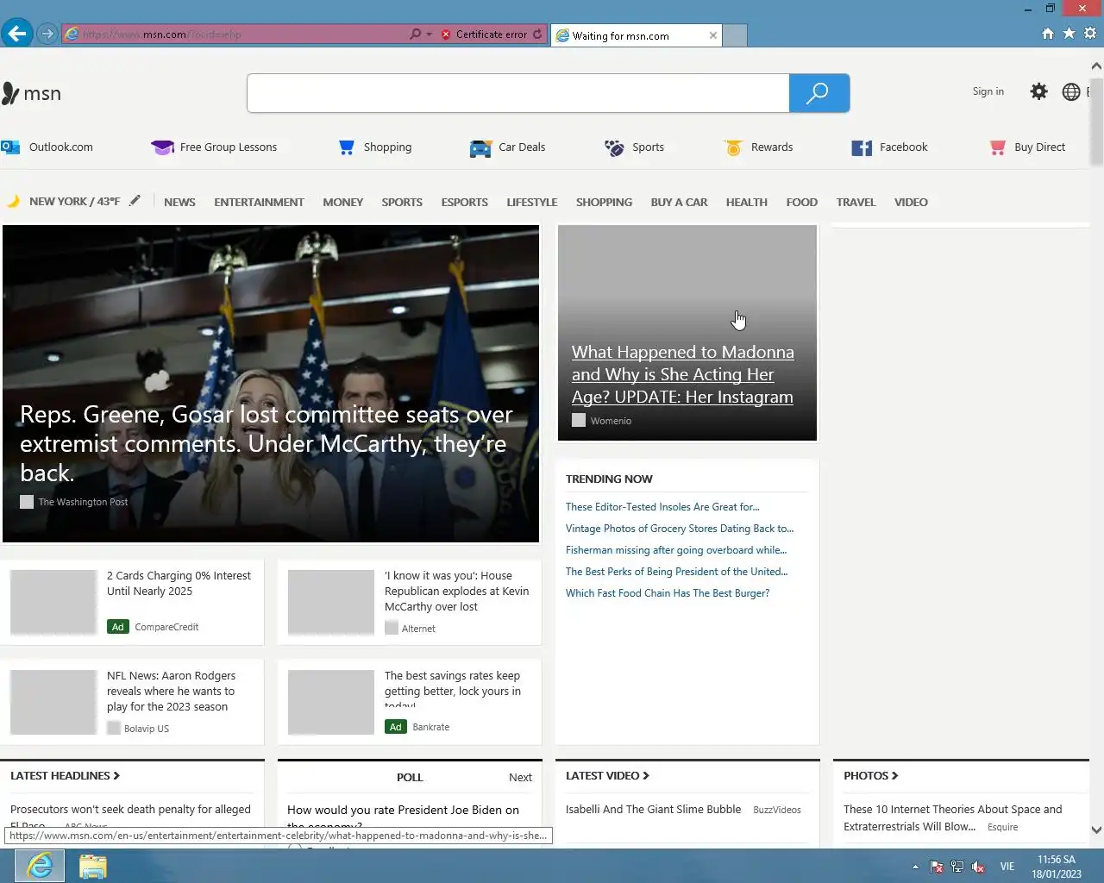This screenshot has width=1104, height=883.
Task: Open the BUY A CAR menu item
Action: coord(679,203)
